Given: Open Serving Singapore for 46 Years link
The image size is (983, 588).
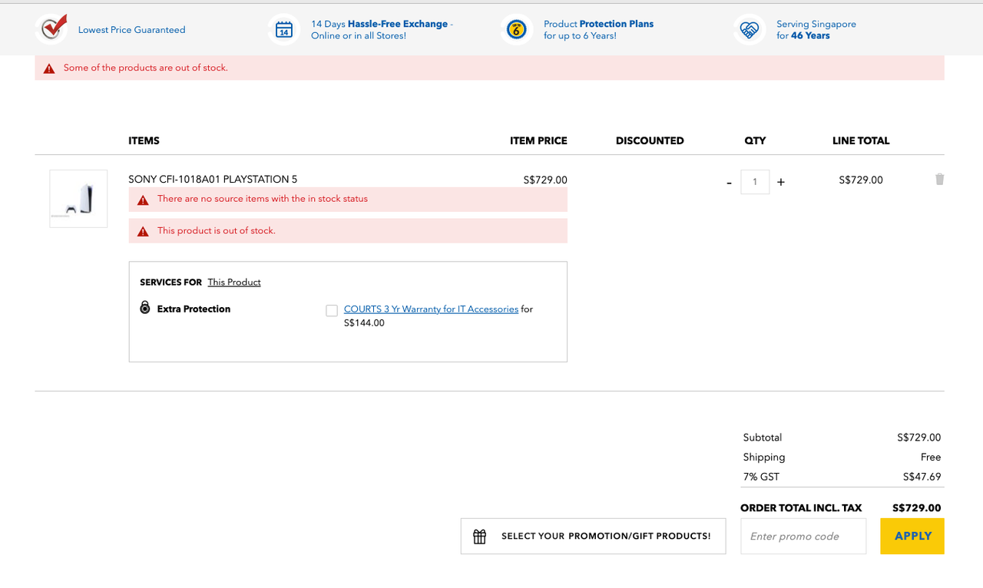Looking at the screenshot, I should (816, 30).
